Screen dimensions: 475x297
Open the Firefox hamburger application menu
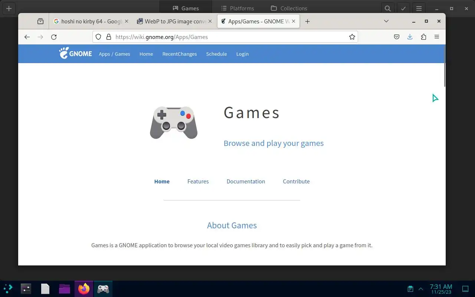[x=437, y=37]
